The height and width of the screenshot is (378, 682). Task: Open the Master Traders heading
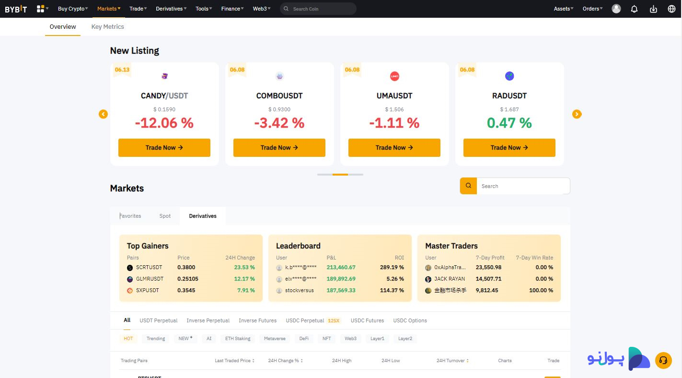pos(451,246)
